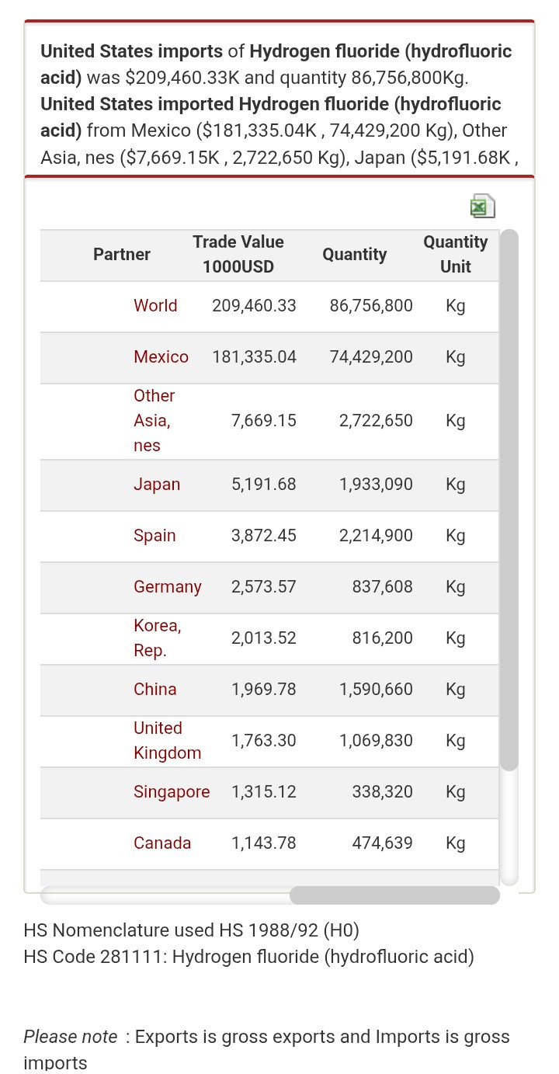Select Other Asia, nes partner link
The height and width of the screenshot is (1074, 559).
click(x=155, y=420)
